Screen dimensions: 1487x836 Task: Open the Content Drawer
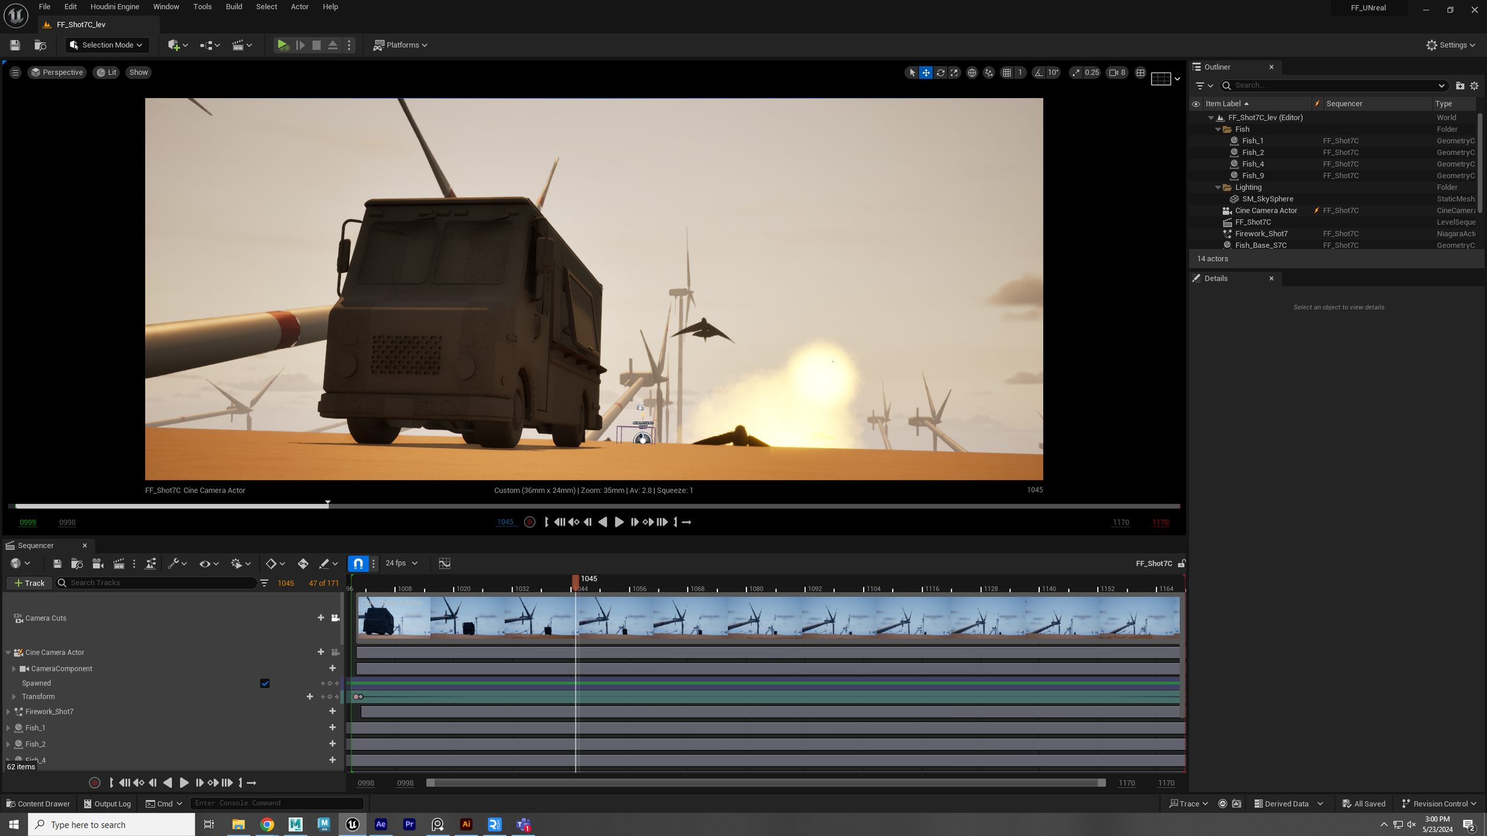(x=38, y=803)
